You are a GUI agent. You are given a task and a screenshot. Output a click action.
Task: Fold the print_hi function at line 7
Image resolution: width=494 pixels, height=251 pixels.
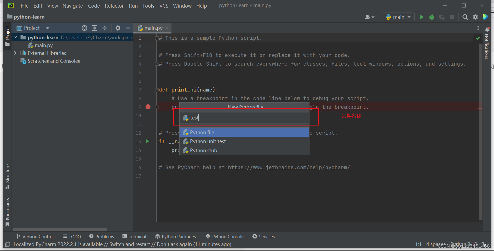[x=157, y=90]
